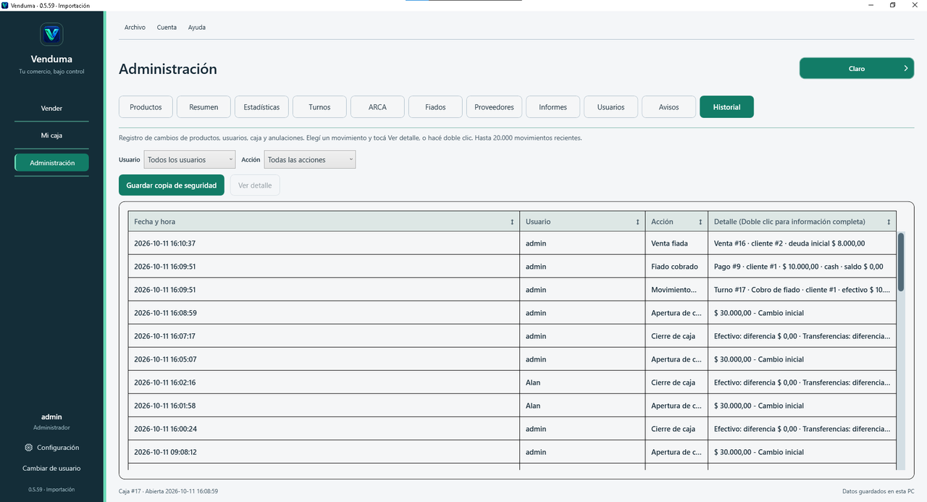Switch to the Estadísticas tab
The width and height of the screenshot is (927, 502).
point(261,106)
